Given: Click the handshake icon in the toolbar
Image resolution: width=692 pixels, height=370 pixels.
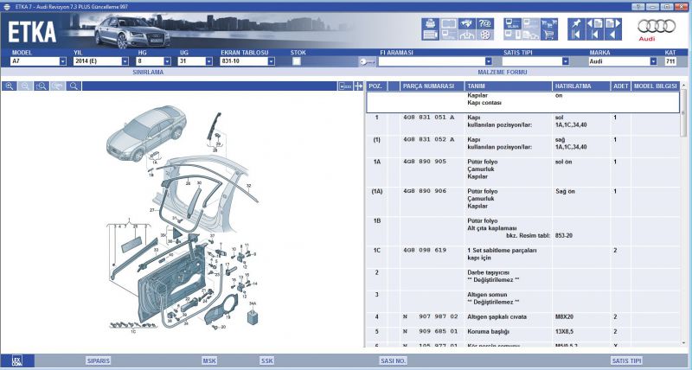Looking at the screenshot, I should (466, 23).
